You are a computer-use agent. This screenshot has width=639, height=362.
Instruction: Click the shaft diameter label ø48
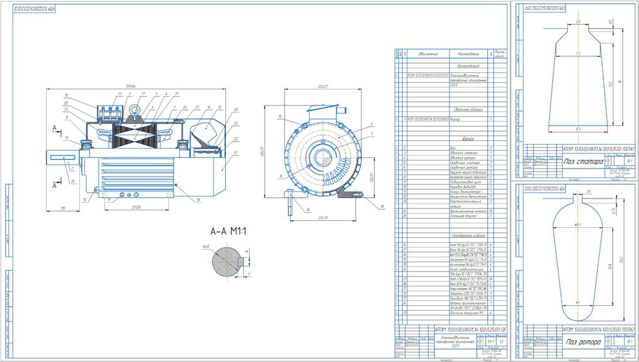pos(205,247)
